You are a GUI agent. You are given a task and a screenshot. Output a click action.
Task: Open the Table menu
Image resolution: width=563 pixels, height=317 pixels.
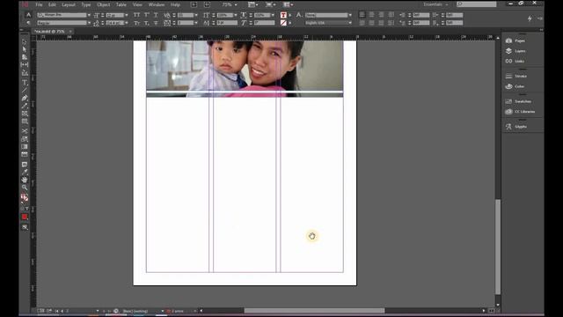[x=121, y=4]
